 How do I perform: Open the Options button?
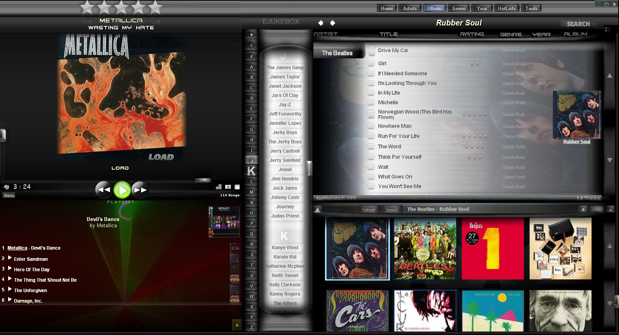point(596,209)
